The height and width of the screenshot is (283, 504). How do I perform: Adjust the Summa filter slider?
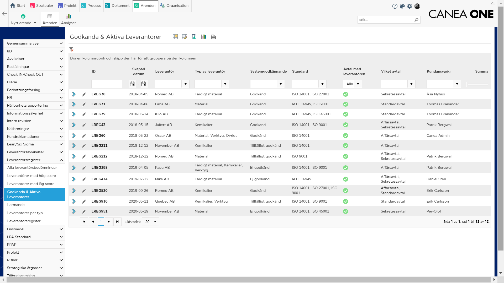click(x=477, y=84)
